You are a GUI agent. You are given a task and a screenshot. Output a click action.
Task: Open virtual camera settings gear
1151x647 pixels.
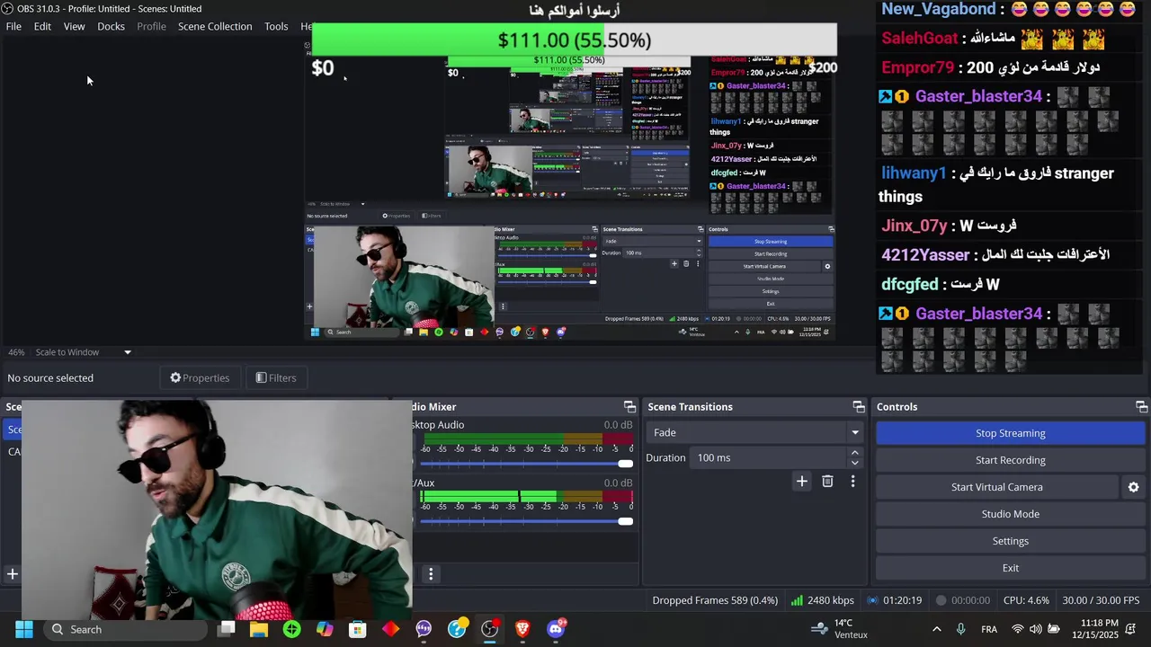click(x=1133, y=487)
